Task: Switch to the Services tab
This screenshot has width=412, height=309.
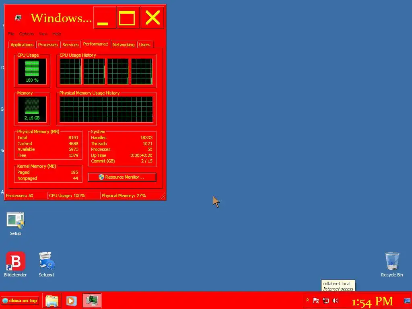Action: click(x=70, y=45)
